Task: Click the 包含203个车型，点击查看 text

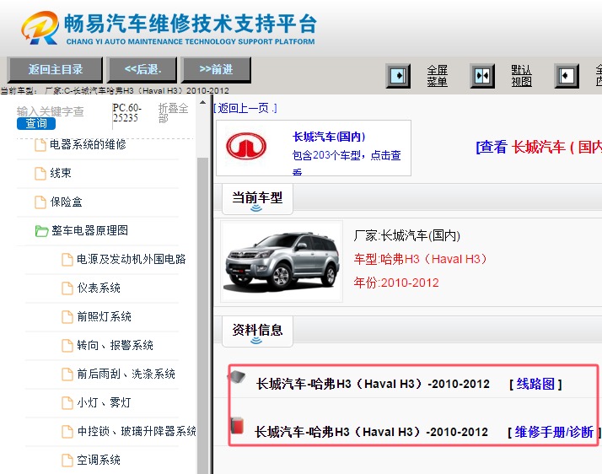Action: [347, 163]
